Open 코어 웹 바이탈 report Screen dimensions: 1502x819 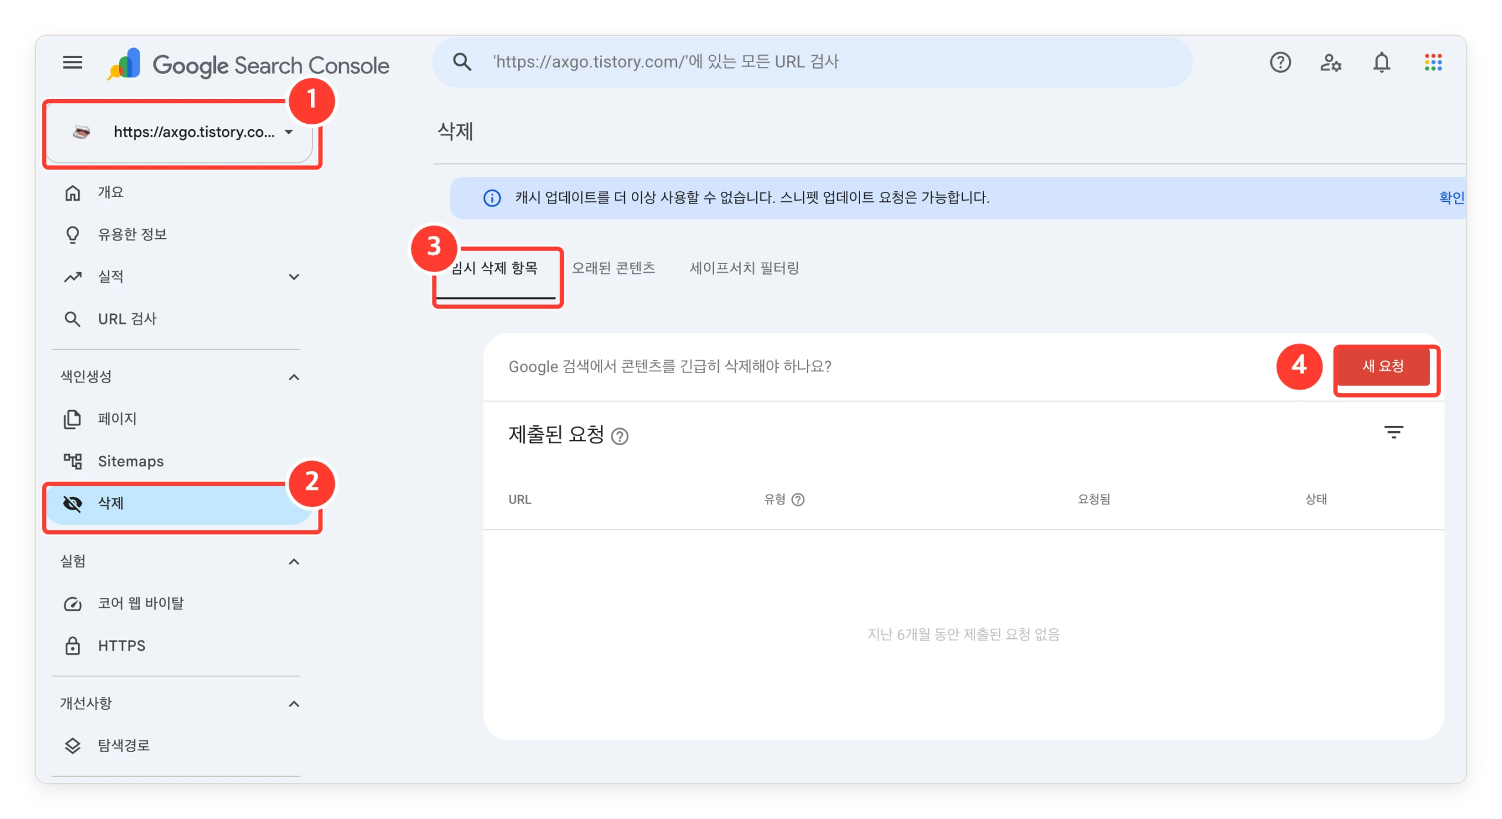(179, 604)
